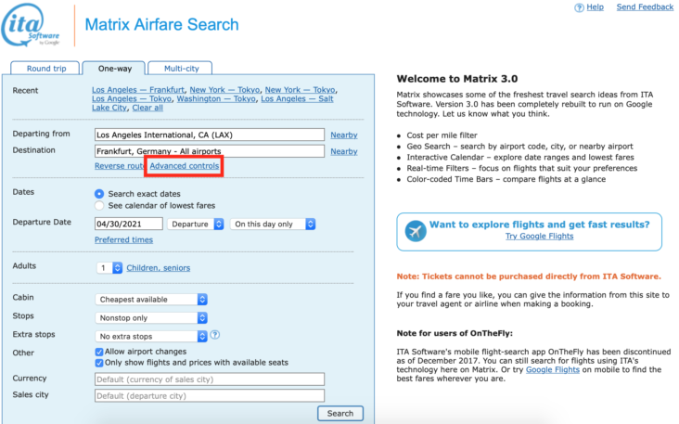Click the Currency input field

210,379
